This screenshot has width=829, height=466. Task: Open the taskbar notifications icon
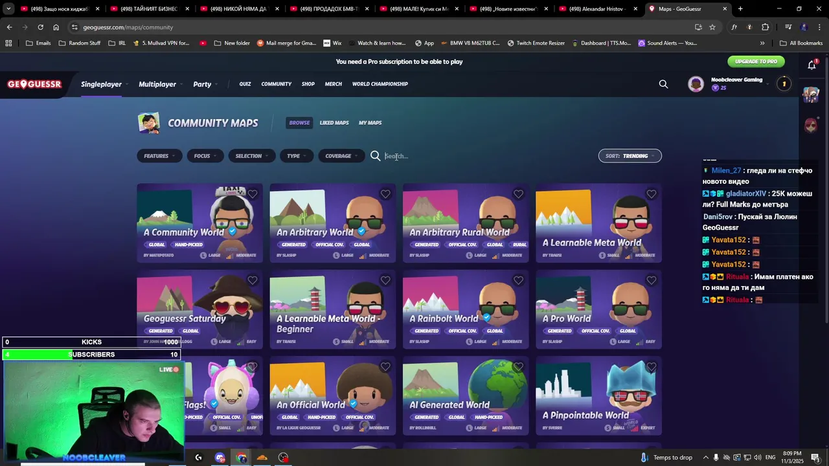pos(815,458)
